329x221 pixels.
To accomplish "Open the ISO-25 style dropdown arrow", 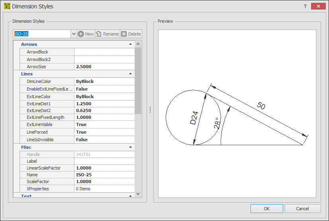I will (x=74, y=34).
